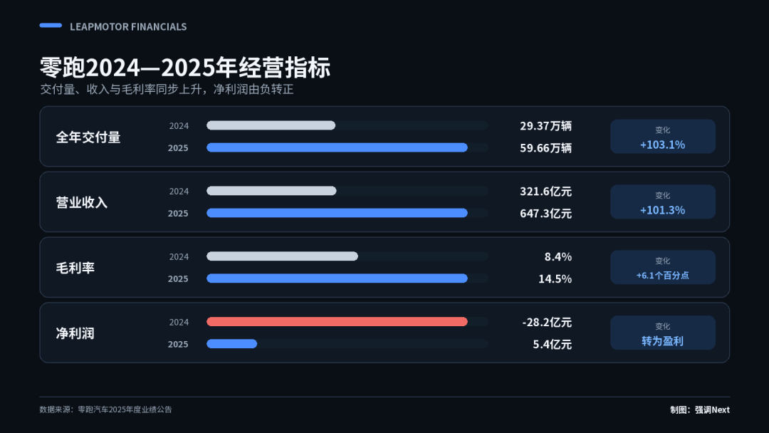Select the +103.1% change badge
The width and height of the screenshot is (769, 433).
(x=663, y=136)
